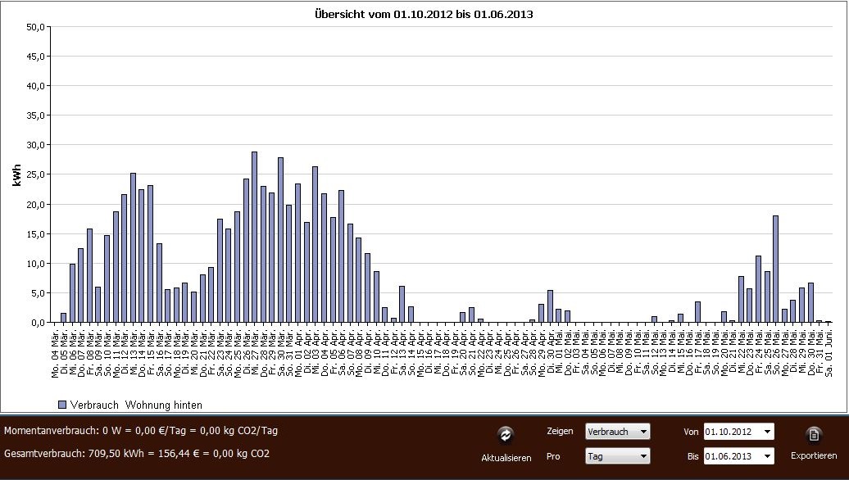Click the Aktualisieren text label
This screenshot has width=849, height=480.
pos(506,458)
